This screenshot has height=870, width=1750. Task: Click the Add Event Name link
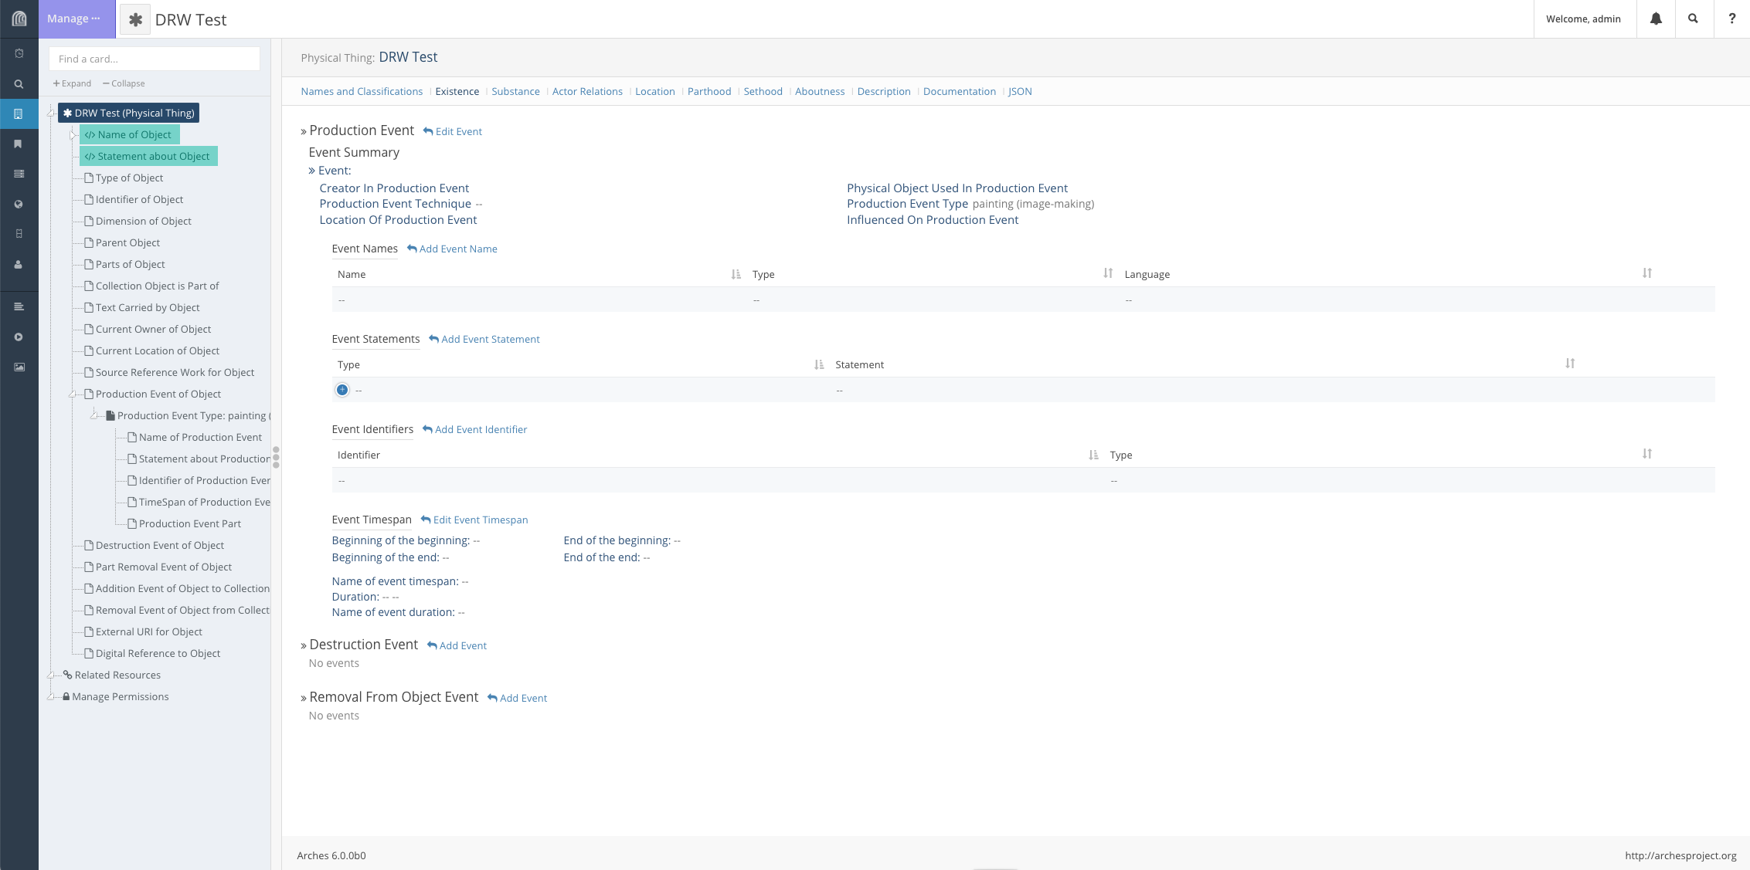point(458,249)
